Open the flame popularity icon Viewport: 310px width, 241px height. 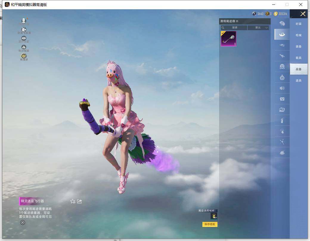coord(24,47)
